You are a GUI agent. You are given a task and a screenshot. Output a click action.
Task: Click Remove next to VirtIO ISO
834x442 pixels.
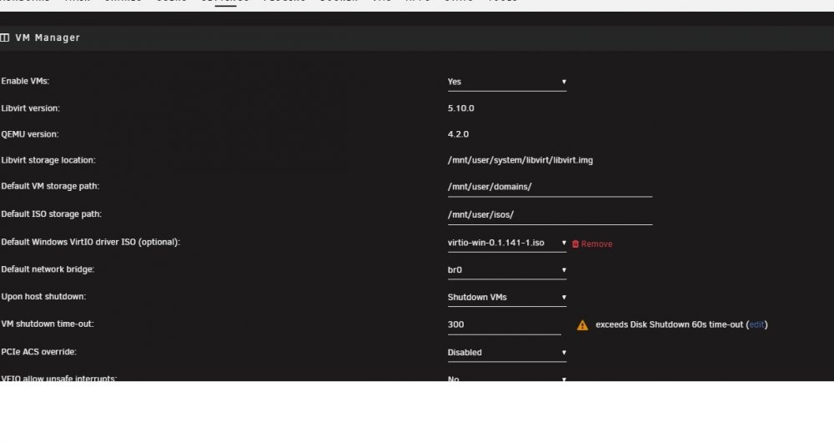click(x=592, y=244)
